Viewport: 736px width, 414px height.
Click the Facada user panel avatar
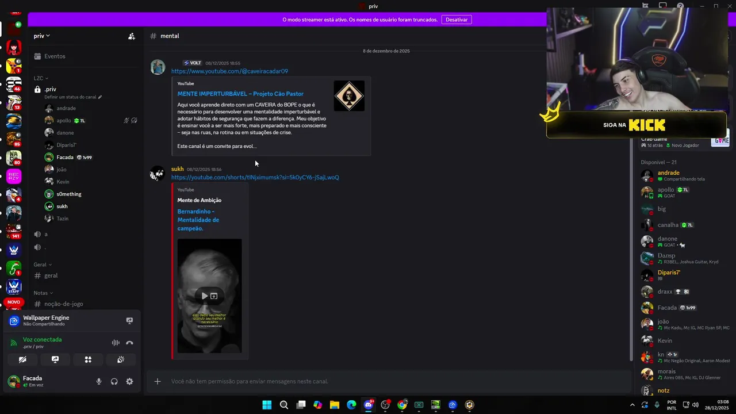click(x=14, y=381)
